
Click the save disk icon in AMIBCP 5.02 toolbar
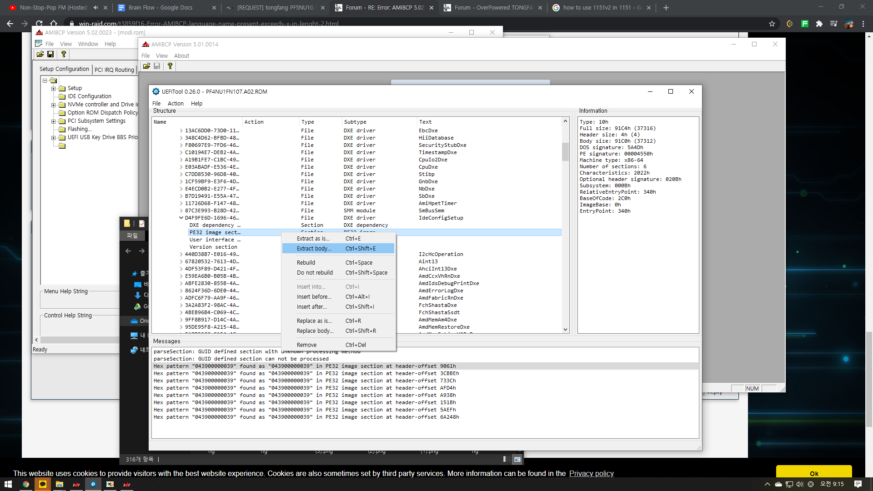50,54
